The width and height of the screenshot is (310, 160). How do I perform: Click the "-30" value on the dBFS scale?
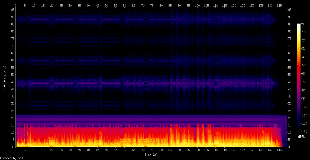[303, 48]
